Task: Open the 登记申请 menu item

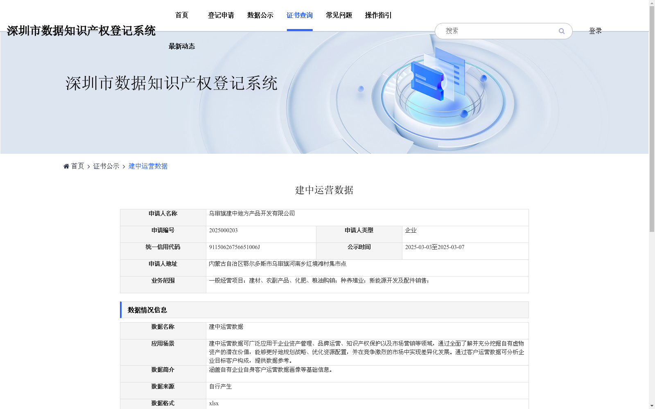Action: coord(221,15)
